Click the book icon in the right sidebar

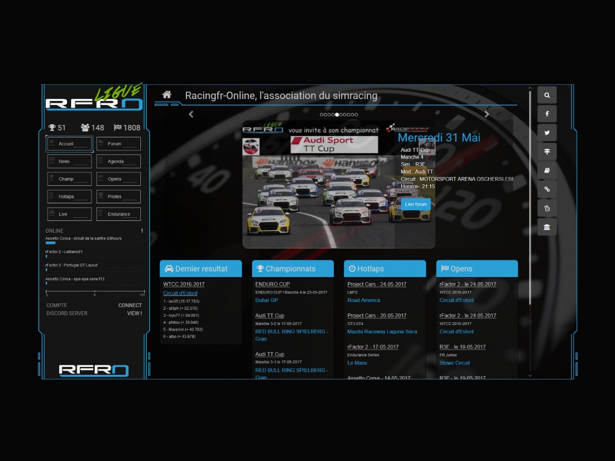(x=547, y=171)
